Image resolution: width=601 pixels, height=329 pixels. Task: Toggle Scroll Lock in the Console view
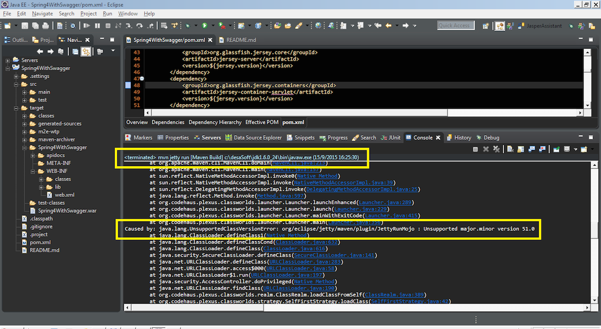pyautogui.click(x=521, y=149)
